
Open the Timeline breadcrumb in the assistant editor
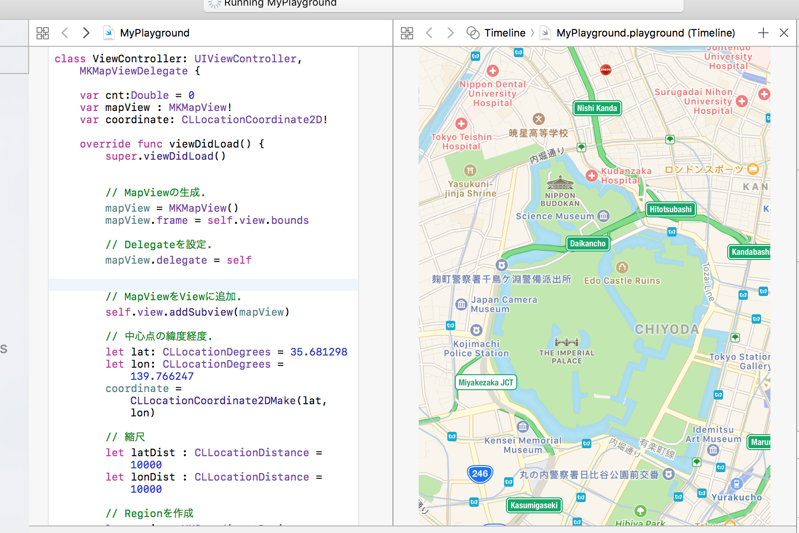click(505, 33)
